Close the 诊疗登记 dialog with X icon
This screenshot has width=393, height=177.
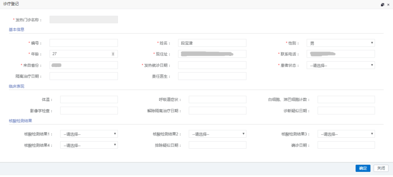pos(388,5)
